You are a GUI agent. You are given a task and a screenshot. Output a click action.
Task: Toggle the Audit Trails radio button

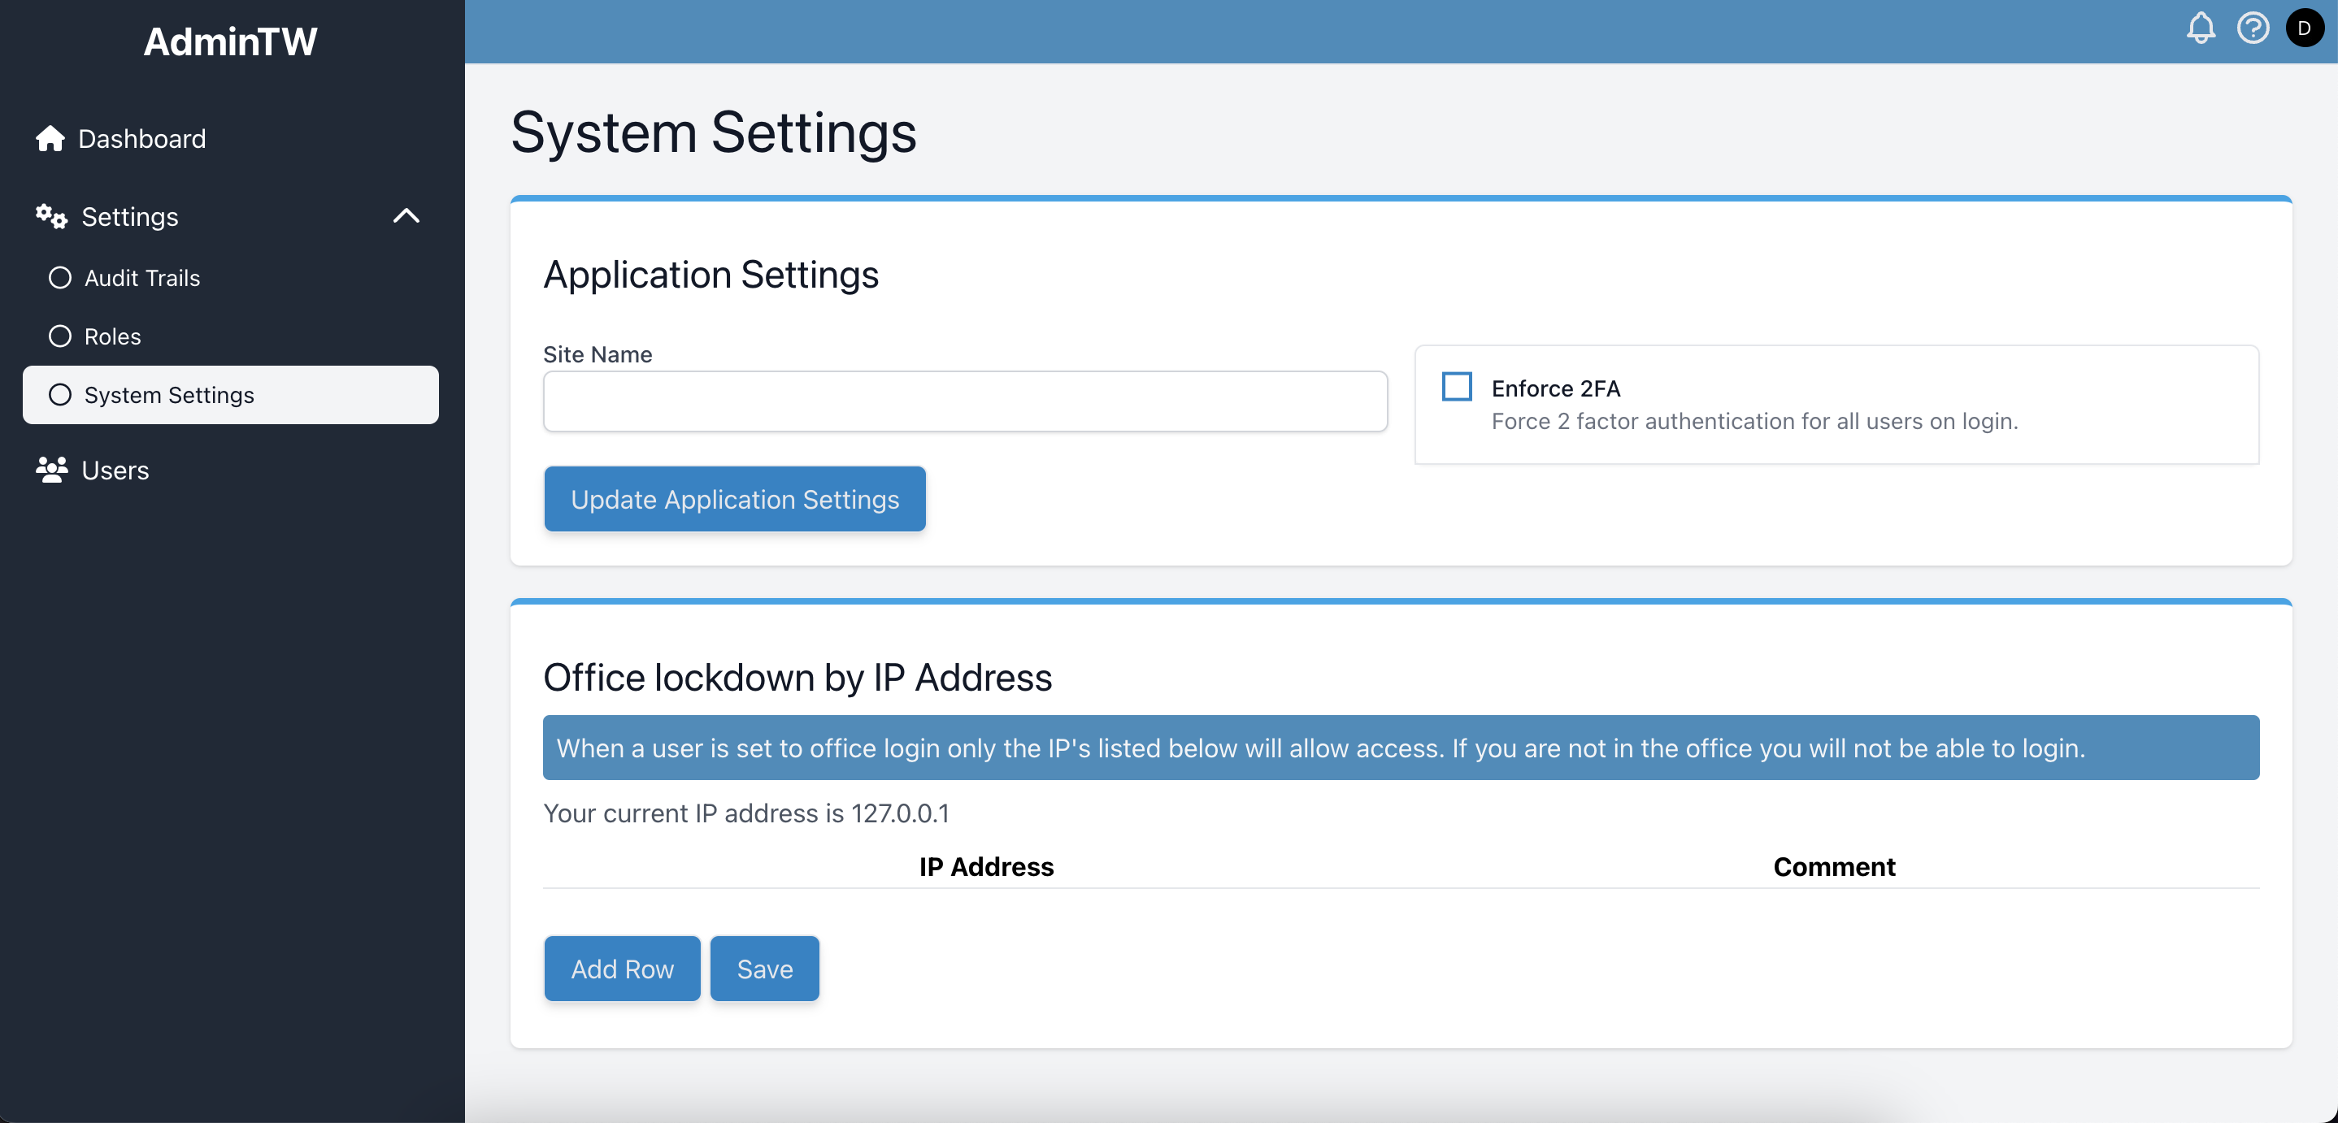click(59, 277)
